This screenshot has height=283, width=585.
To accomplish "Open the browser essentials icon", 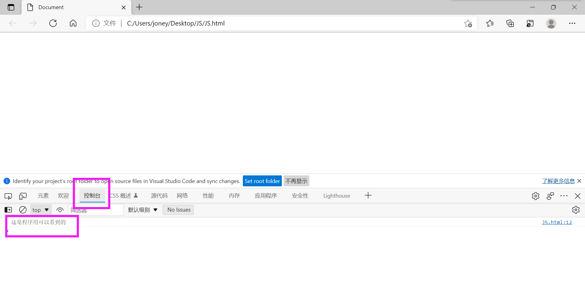I will pos(530,23).
